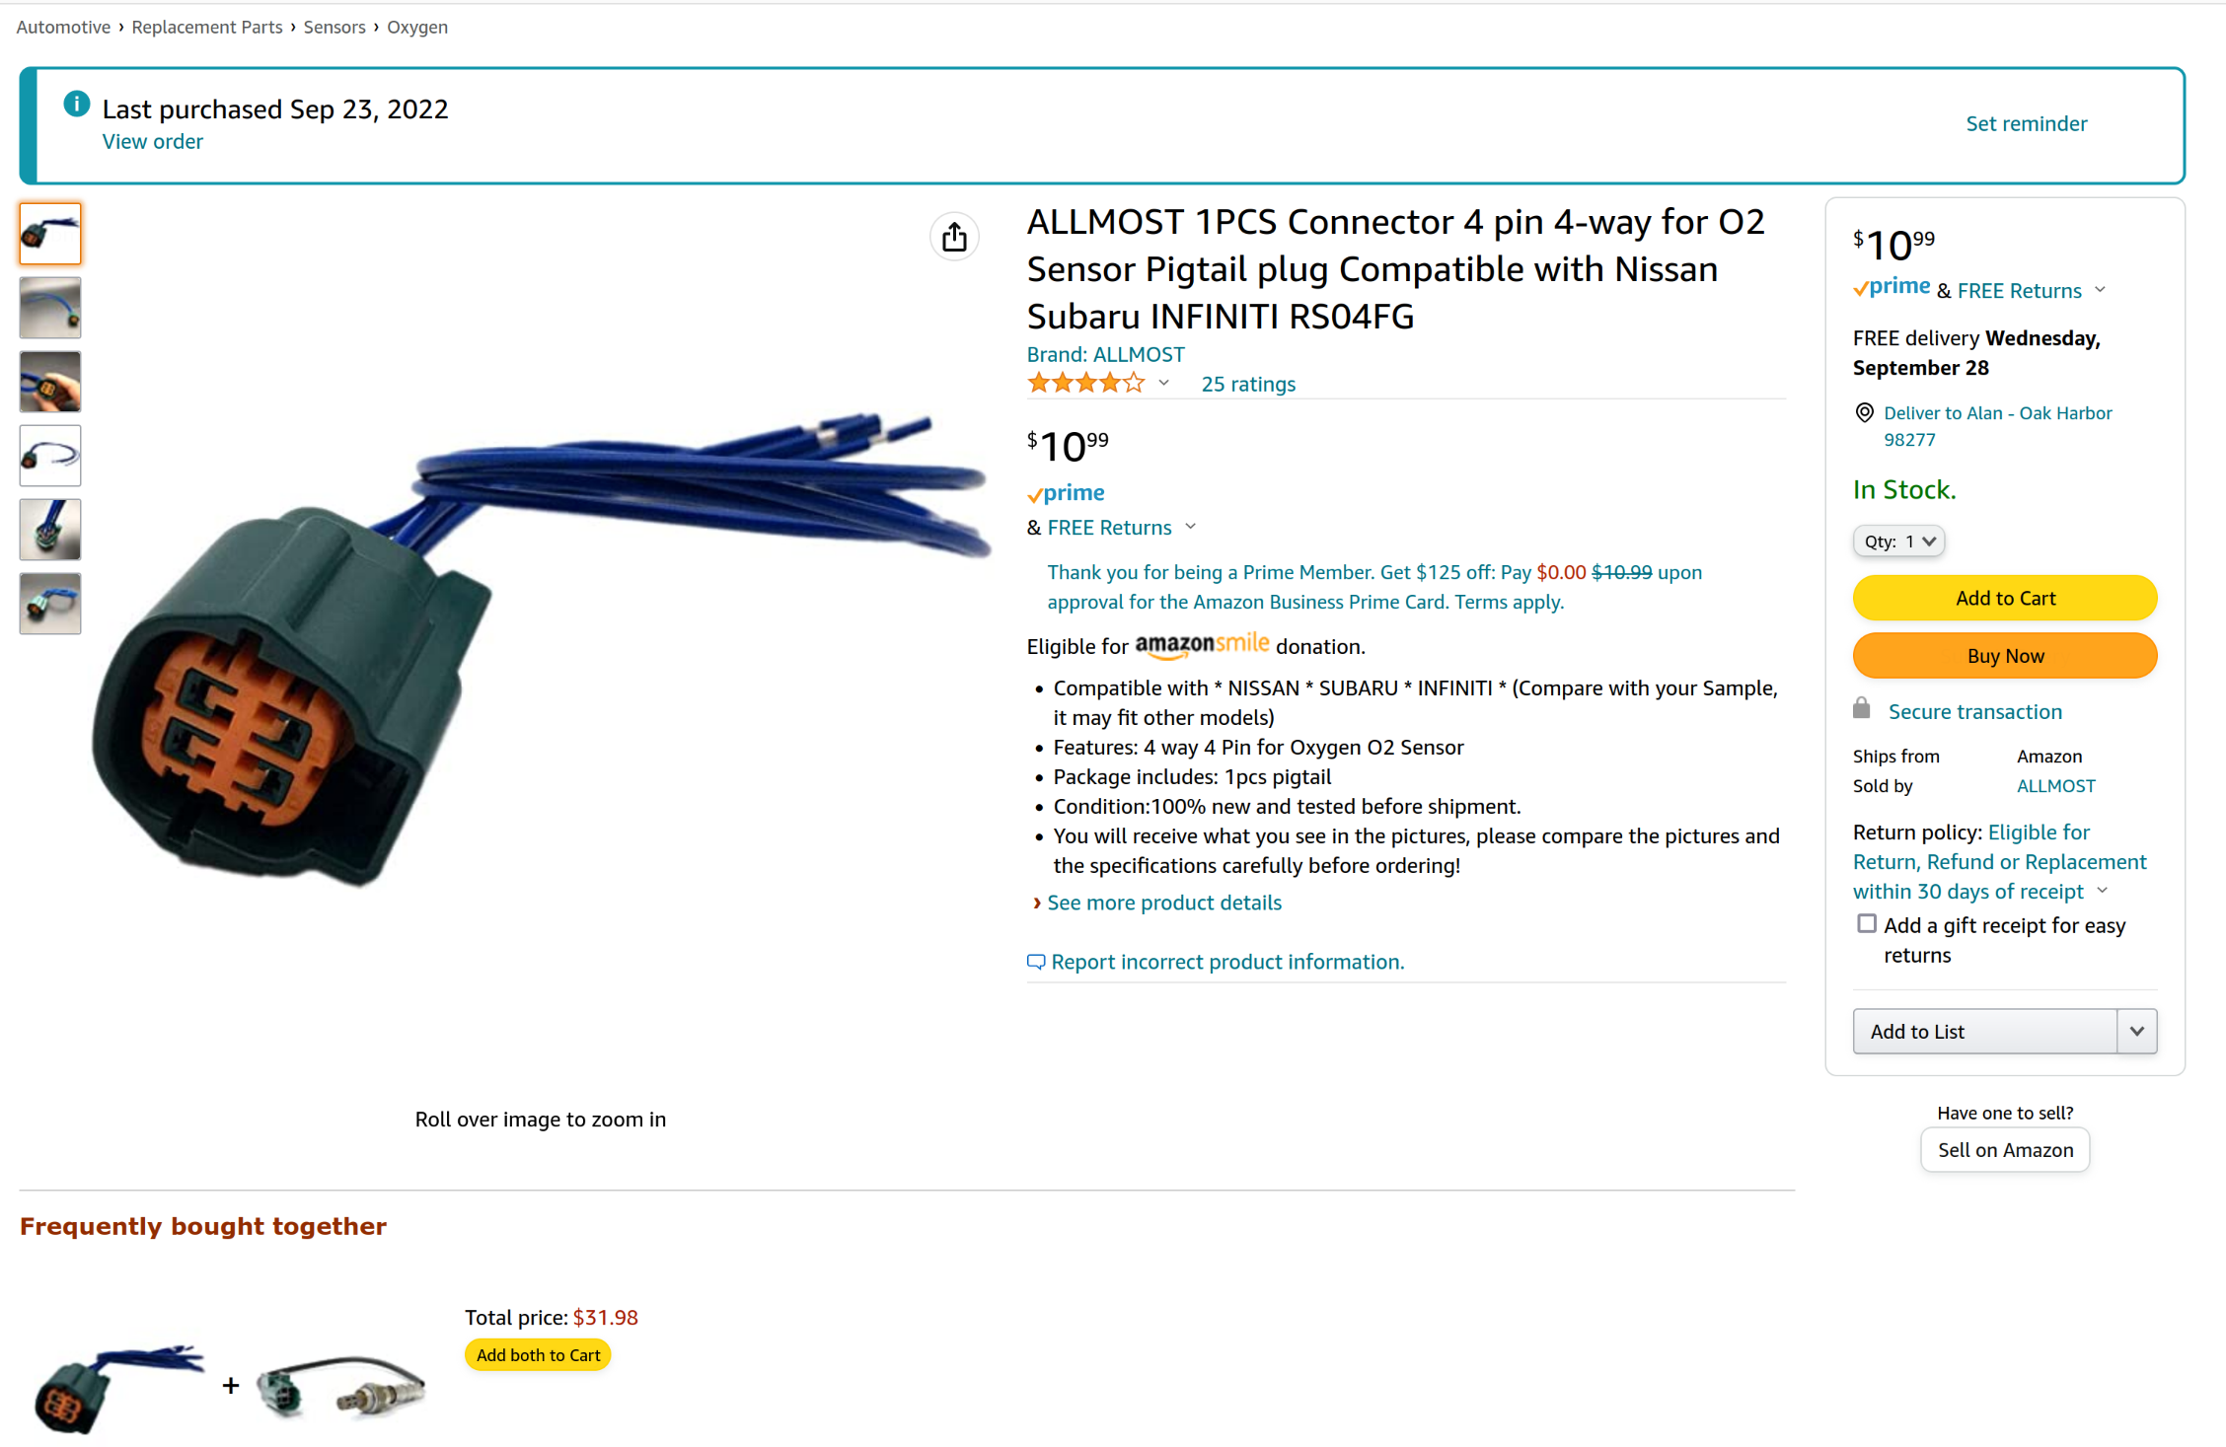Image resolution: width=2226 pixels, height=1447 pixels.
Task: Select the last product thumbnail image
Action: (50, 604)
